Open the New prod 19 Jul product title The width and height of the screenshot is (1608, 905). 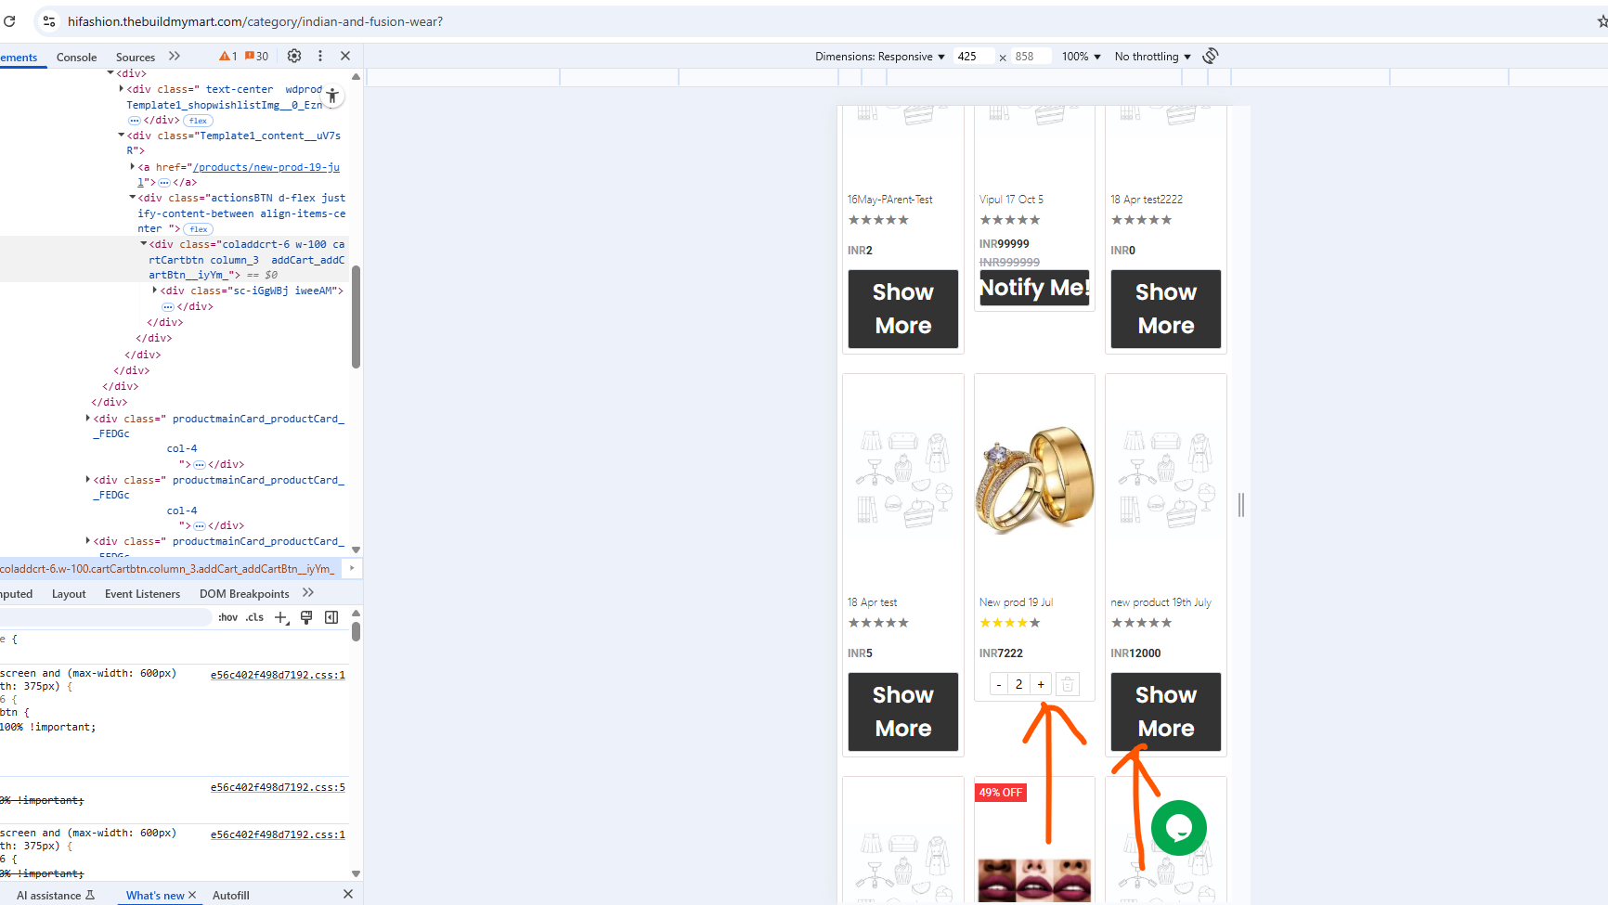[1016, 602]
